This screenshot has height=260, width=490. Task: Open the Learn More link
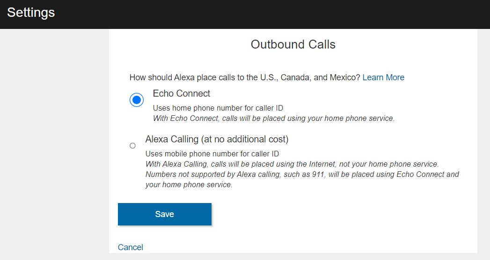coord(383,77)
